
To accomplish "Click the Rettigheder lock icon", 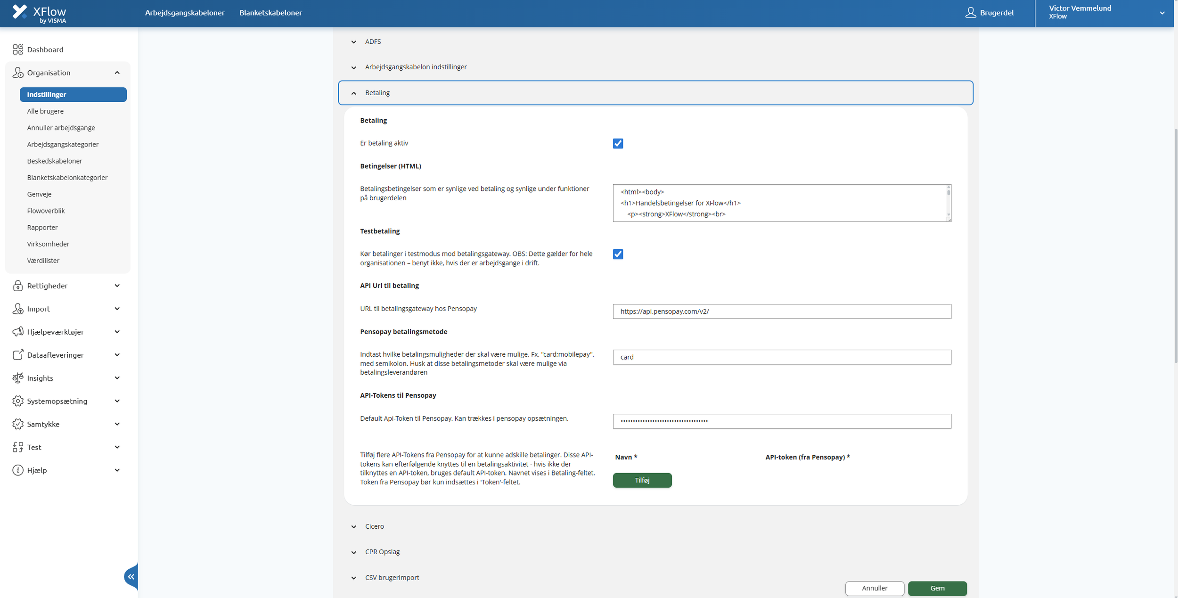I will pos(18,286).
